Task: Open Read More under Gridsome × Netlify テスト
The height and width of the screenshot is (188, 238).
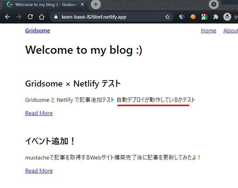Action: [39, 113]
